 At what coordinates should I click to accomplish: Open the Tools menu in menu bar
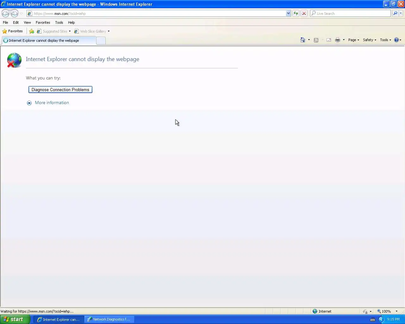(59, 22)
